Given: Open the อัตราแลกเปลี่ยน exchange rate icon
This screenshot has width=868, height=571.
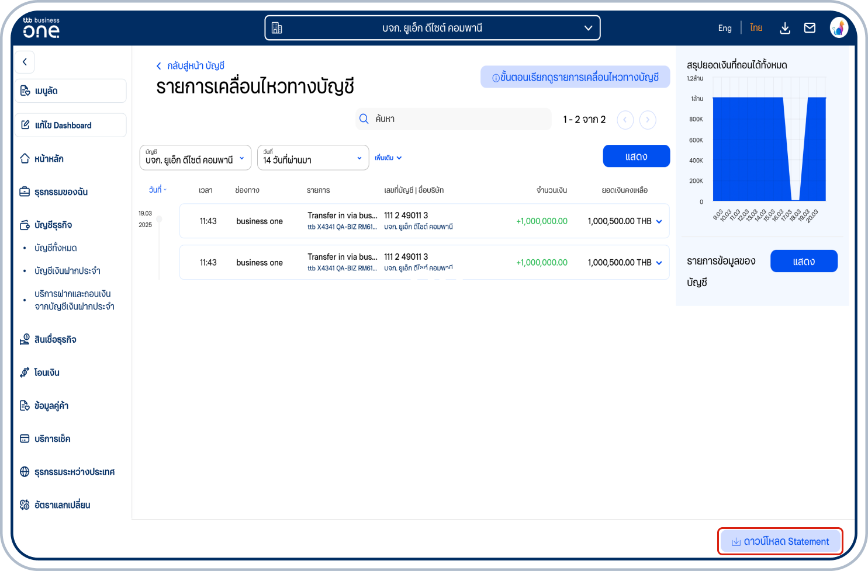Looking at the screenshot, I should 24,504.
